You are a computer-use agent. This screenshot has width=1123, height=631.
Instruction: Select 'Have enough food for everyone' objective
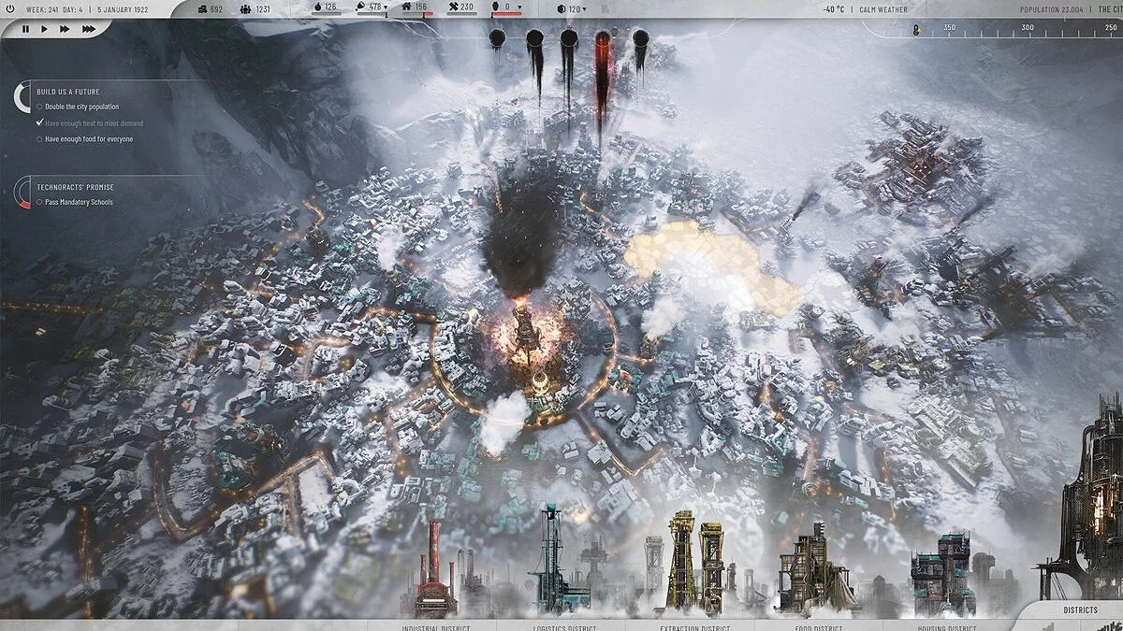point(88,139)
